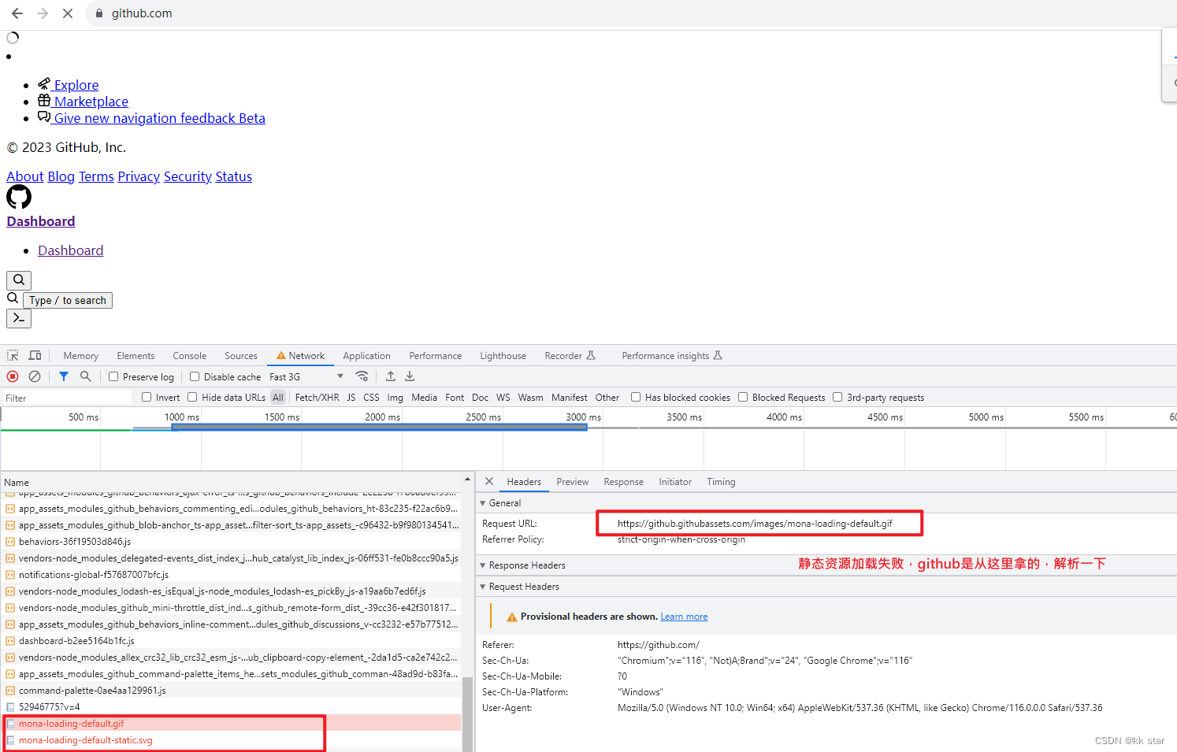Open the command palette button
The width and height of the screenshot is (1177, 752).
tap(19, 318)
